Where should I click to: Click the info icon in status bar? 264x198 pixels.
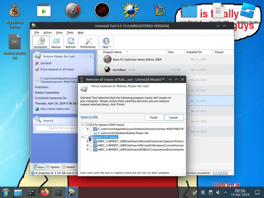click(33, 173)
